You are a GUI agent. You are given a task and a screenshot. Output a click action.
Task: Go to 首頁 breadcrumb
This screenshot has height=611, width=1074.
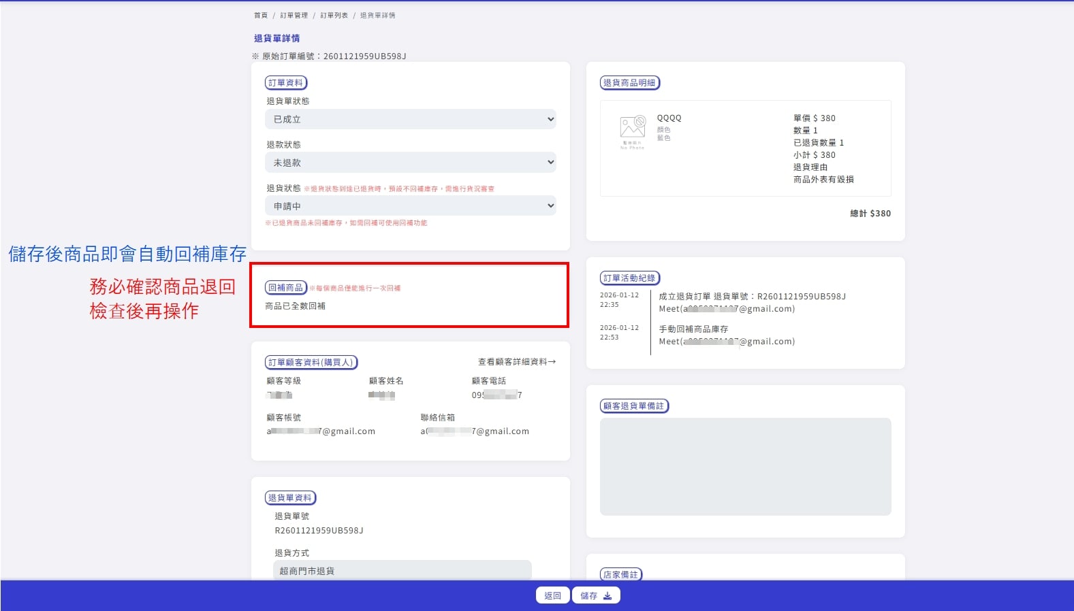pos(261,15)
